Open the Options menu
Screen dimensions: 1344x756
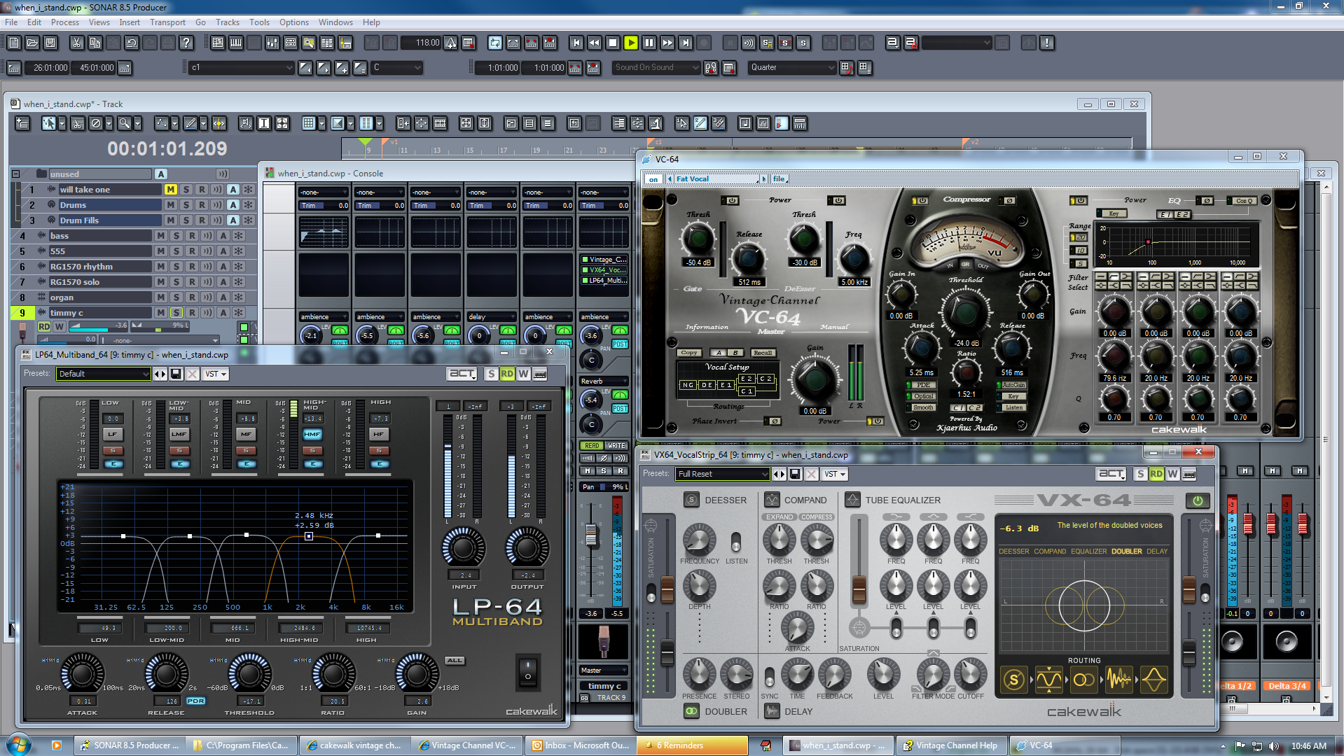coord(294,22)
